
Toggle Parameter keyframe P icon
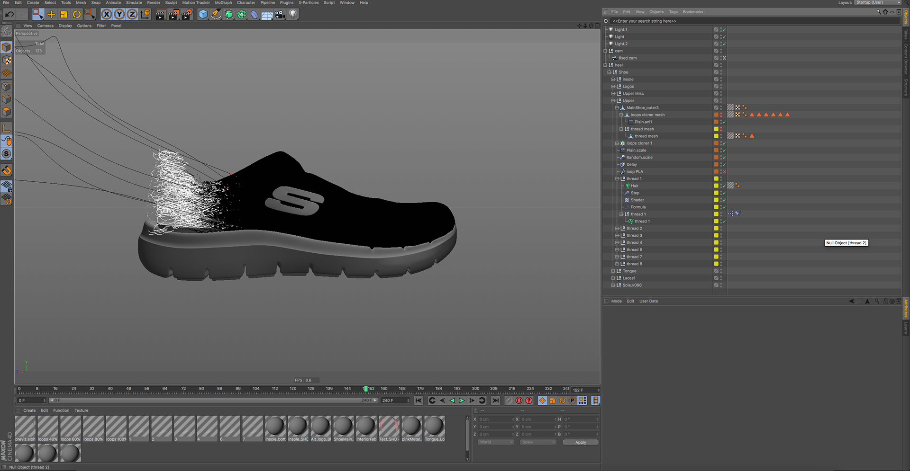[572, 400]
